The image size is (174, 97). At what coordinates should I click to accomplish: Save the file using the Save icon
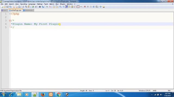[x=7, y=7]
